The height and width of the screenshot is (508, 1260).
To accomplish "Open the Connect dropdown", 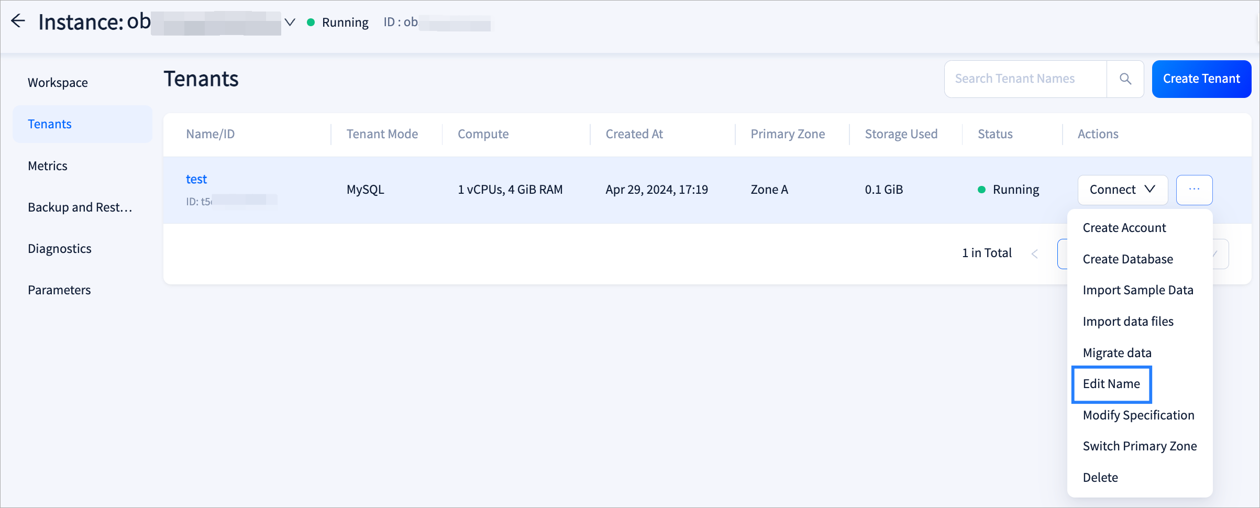I will tap(1122, 190).
